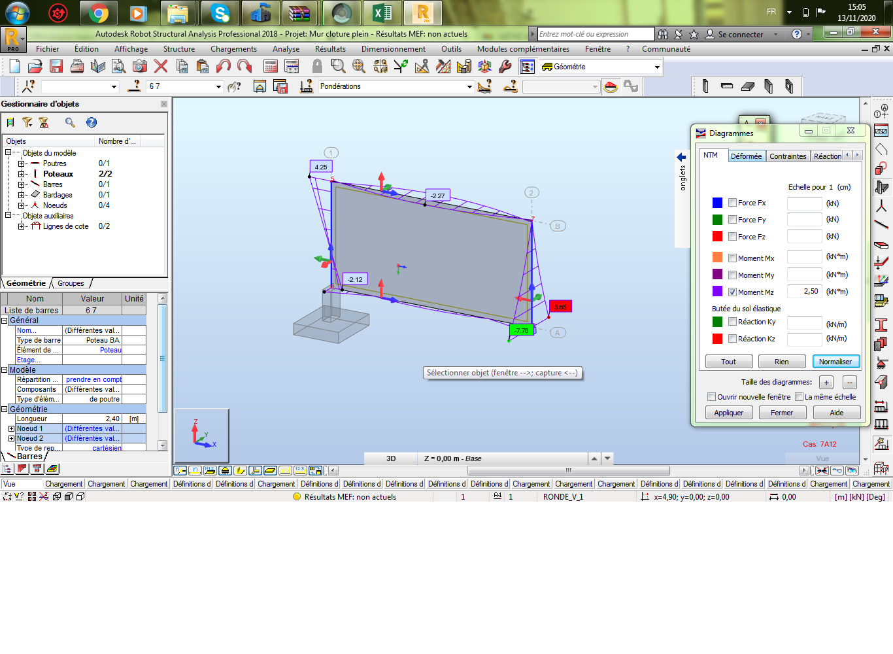
Task: Click the printer icon
Action: click(77, 66)
